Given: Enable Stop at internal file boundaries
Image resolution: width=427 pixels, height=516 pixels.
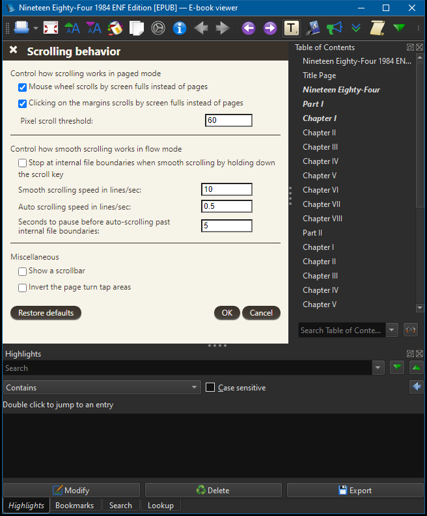Looking at the screenshot, I should click(x=22, y=163).
